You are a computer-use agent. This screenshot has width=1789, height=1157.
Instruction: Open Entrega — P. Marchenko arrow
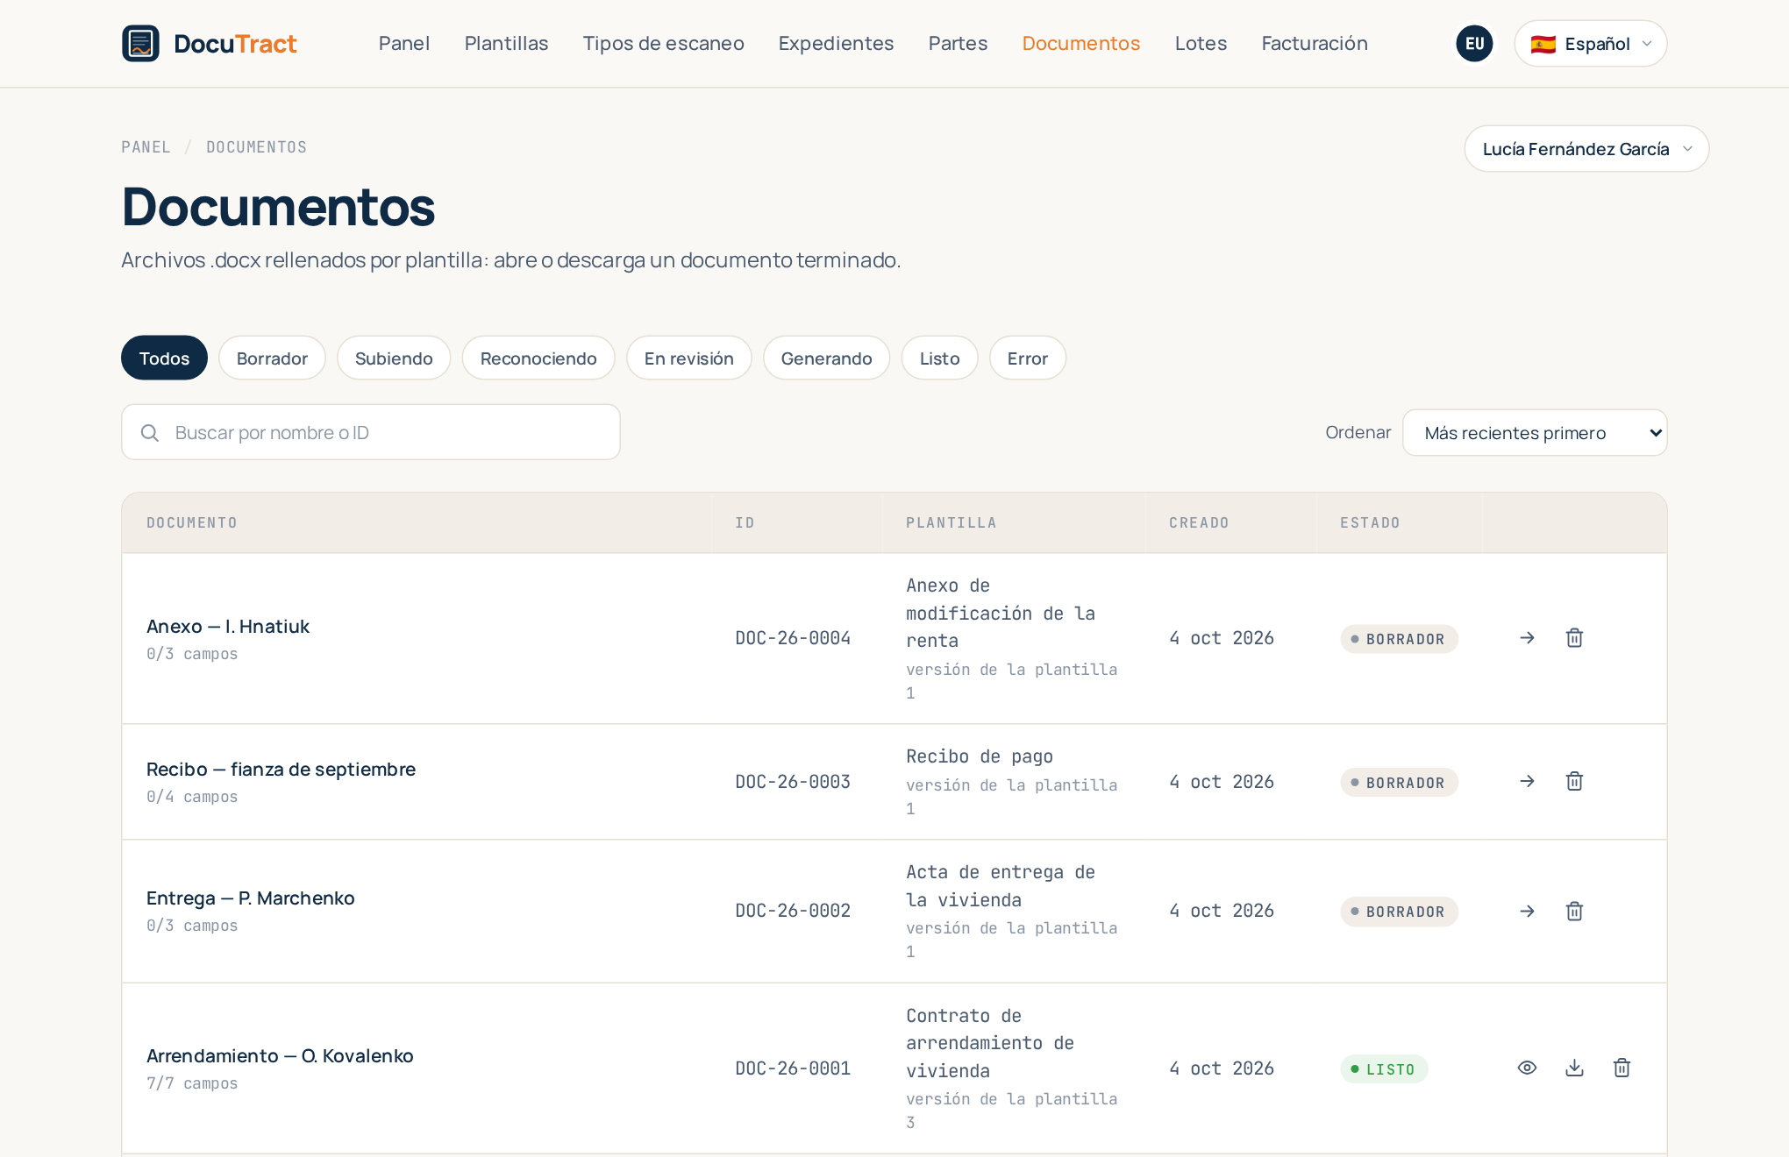coord(1527,912)
